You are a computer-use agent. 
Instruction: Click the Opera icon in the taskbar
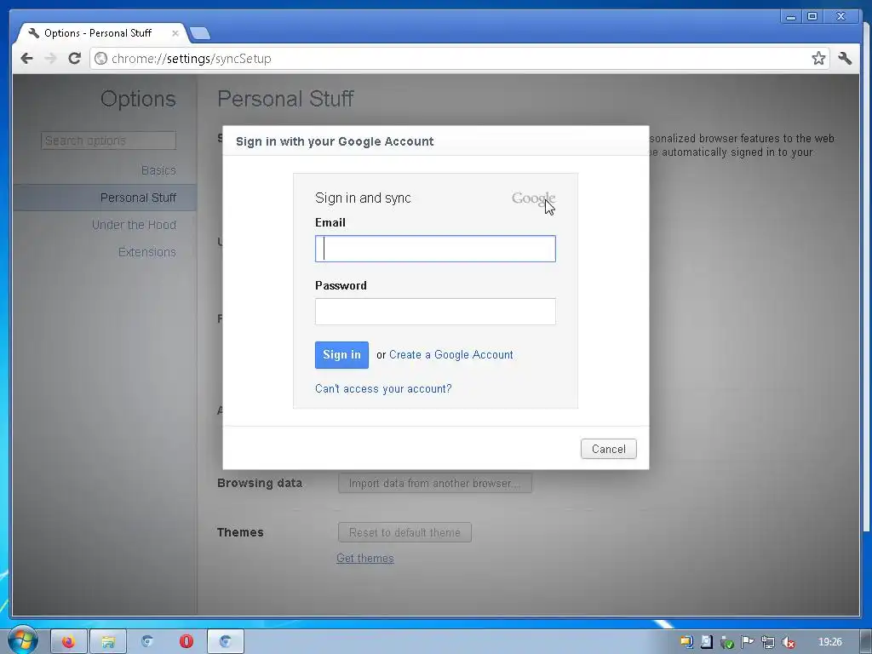[x=186, y=642]
